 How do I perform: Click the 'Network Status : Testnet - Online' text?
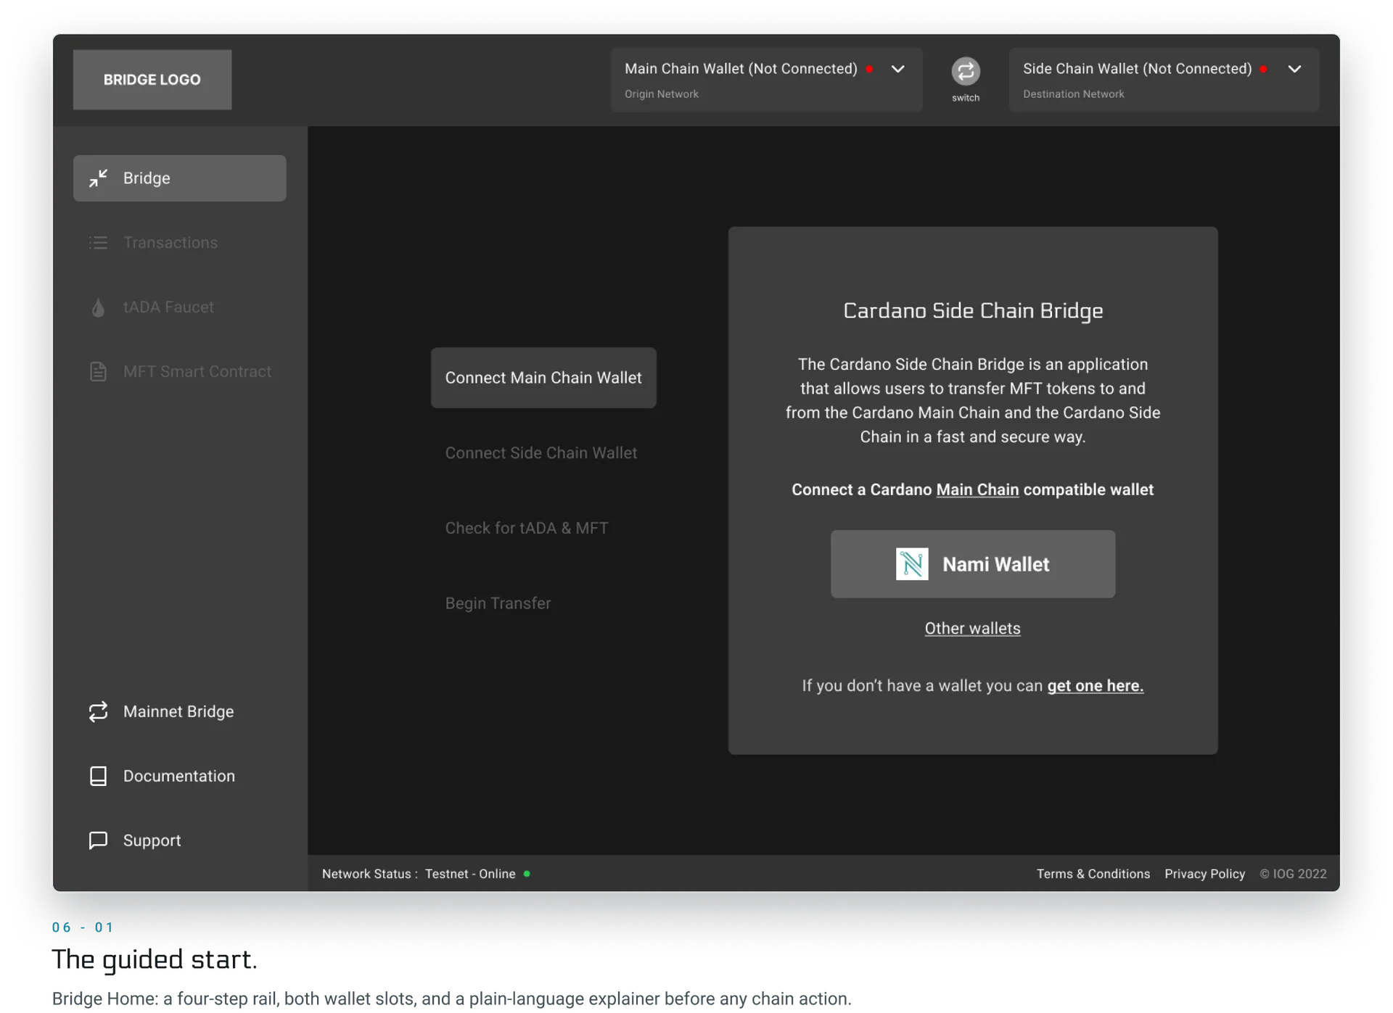pos(419,874)
